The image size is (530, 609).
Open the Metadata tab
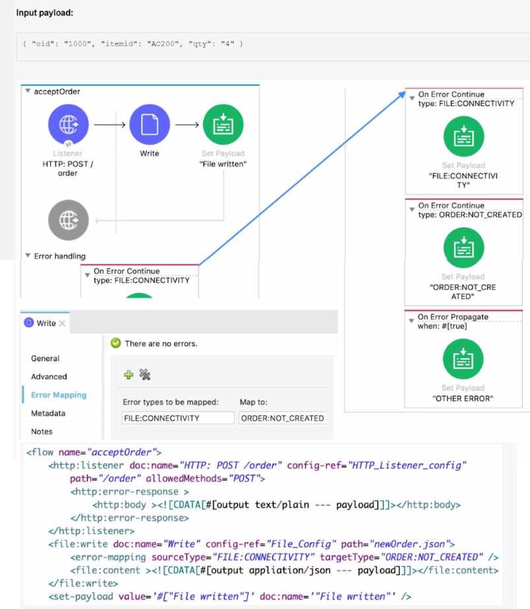(48, 413)
